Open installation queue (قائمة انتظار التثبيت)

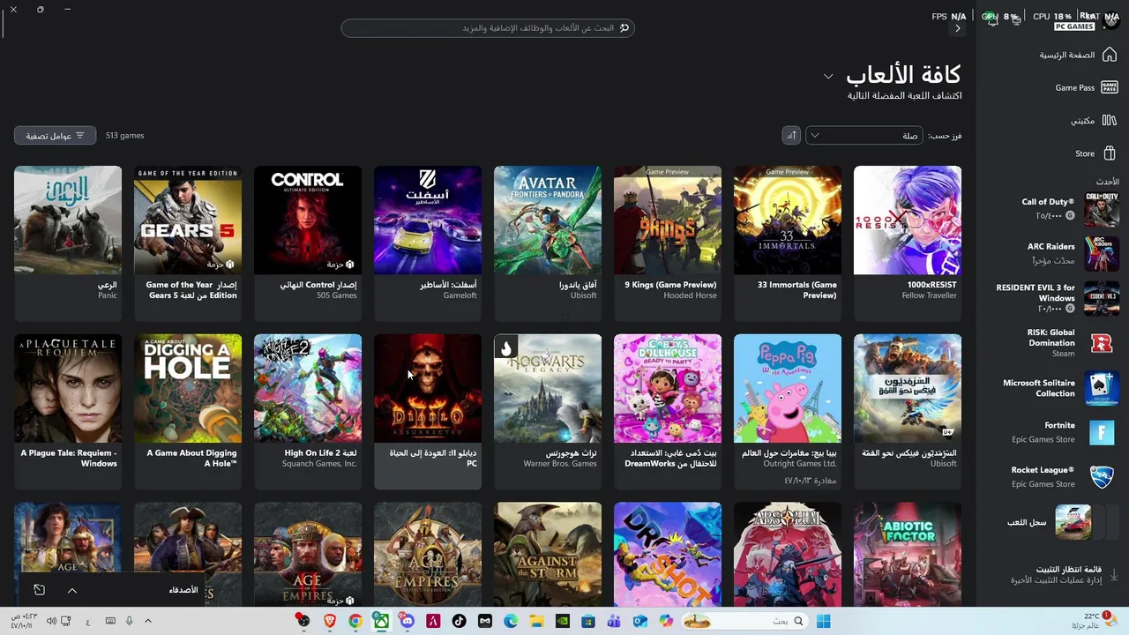click(1063, 575)
